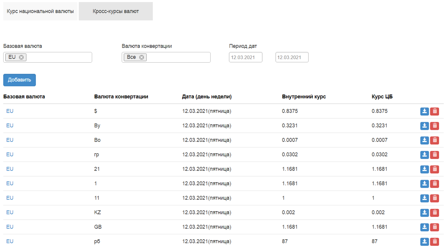Viewport: 447px width, 252px height.
Task: Download the EU to $ rate row
Action: (424, 111)
